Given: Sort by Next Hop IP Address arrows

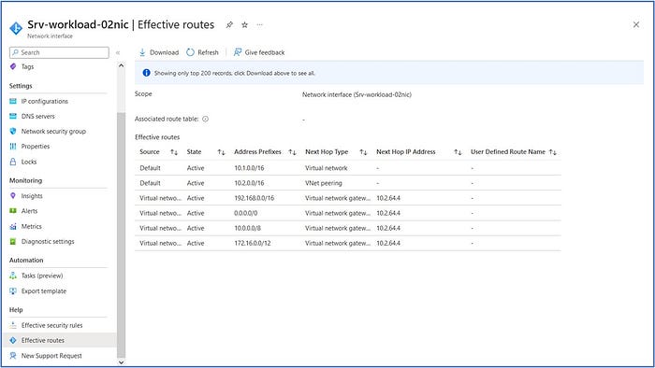Looking at the screenshot, I should 458,152.
